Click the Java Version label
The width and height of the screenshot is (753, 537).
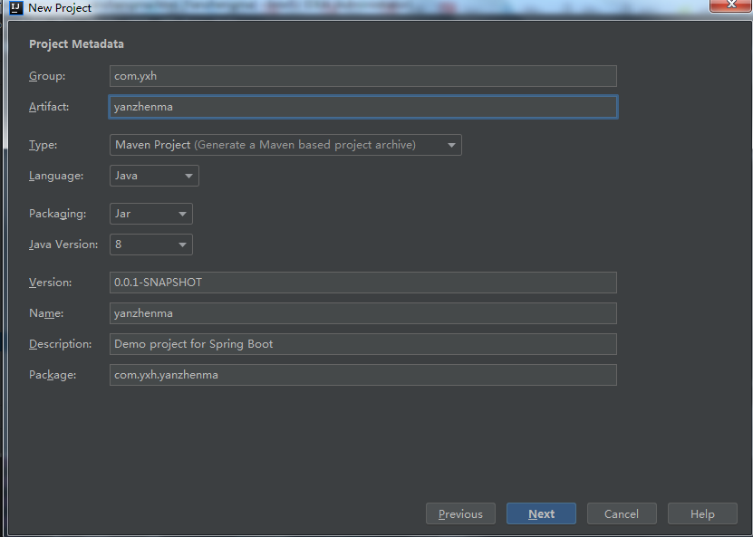[x=63, y=245]
